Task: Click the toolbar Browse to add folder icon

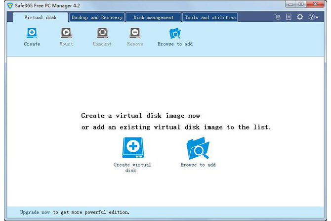Action: 175,33
